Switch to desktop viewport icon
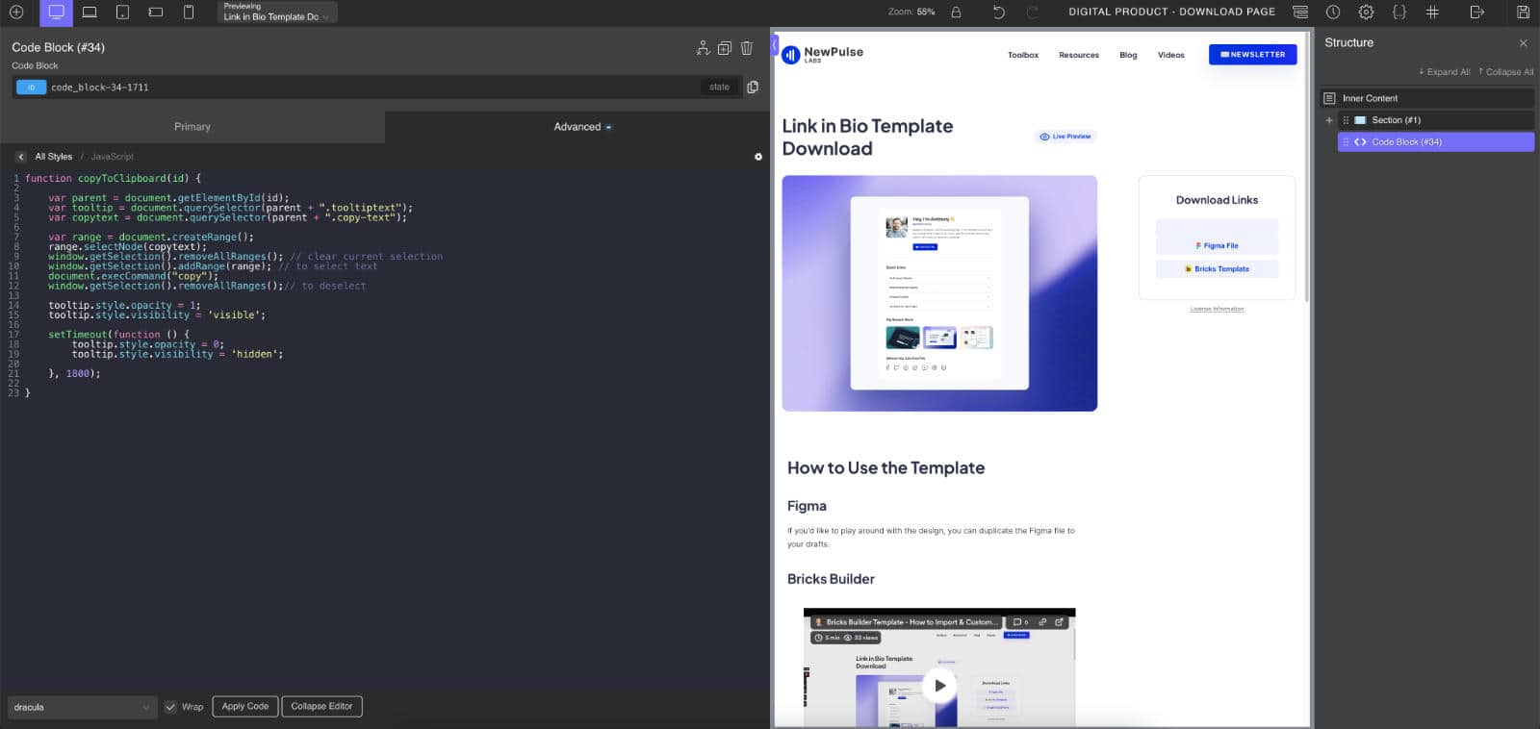The width and height of the screenshot is (1540, 729). [x=56, y=13]
